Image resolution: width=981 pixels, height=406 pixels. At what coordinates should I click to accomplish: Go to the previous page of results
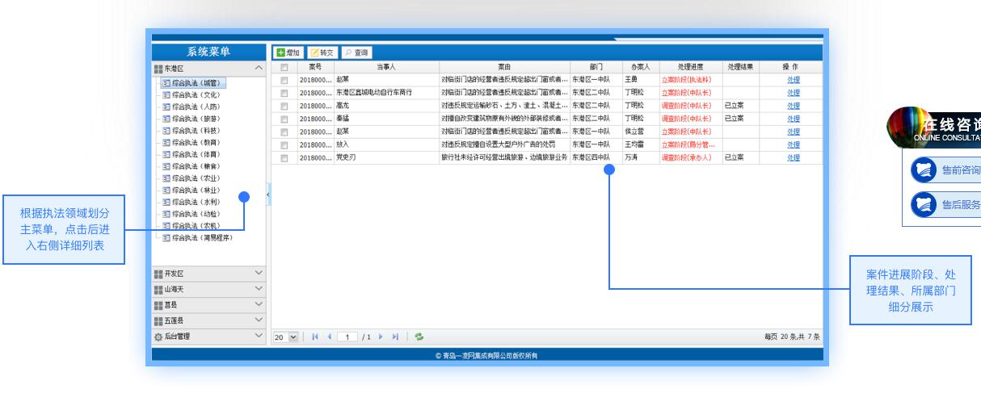pos(329,337)
